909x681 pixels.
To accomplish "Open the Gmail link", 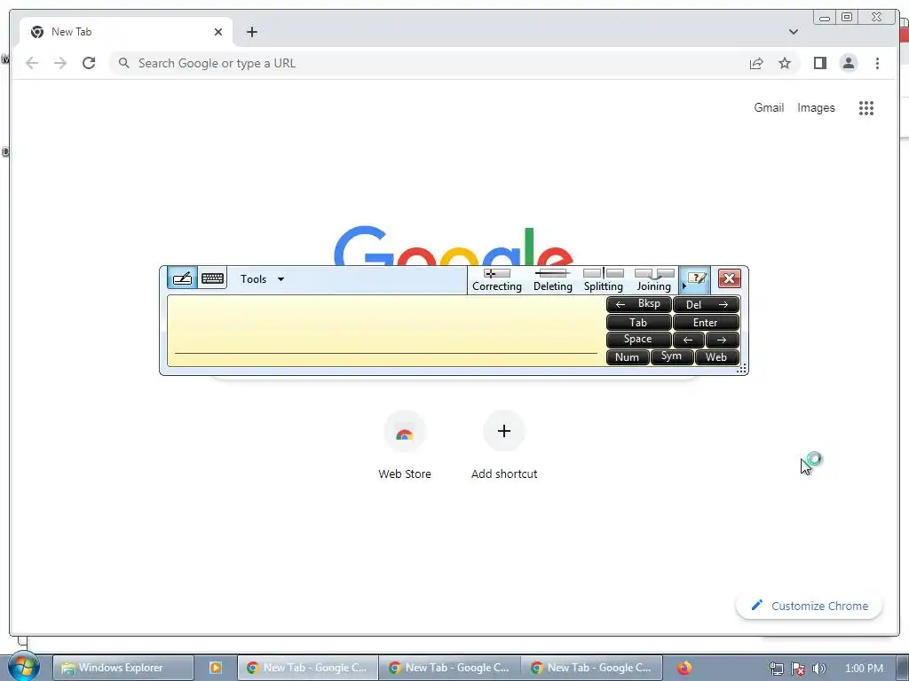I will 769,107.
